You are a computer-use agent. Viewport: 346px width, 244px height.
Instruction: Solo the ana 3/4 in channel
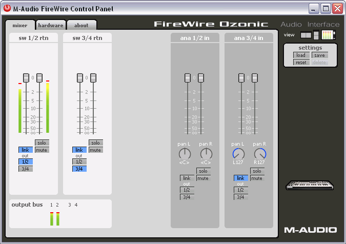click(257, 171)
